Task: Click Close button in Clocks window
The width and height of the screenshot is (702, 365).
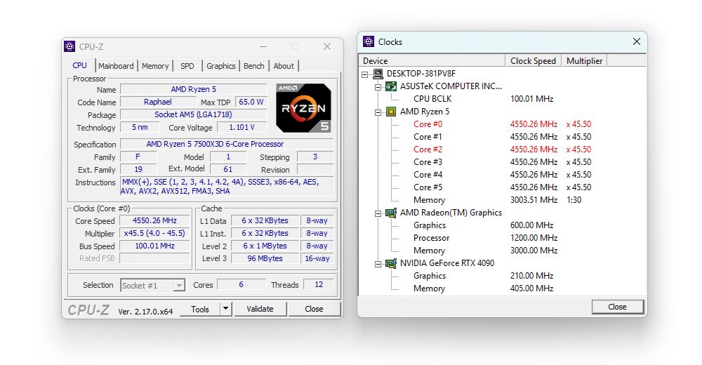Action: pyautogui.click(x=617, y=307)
